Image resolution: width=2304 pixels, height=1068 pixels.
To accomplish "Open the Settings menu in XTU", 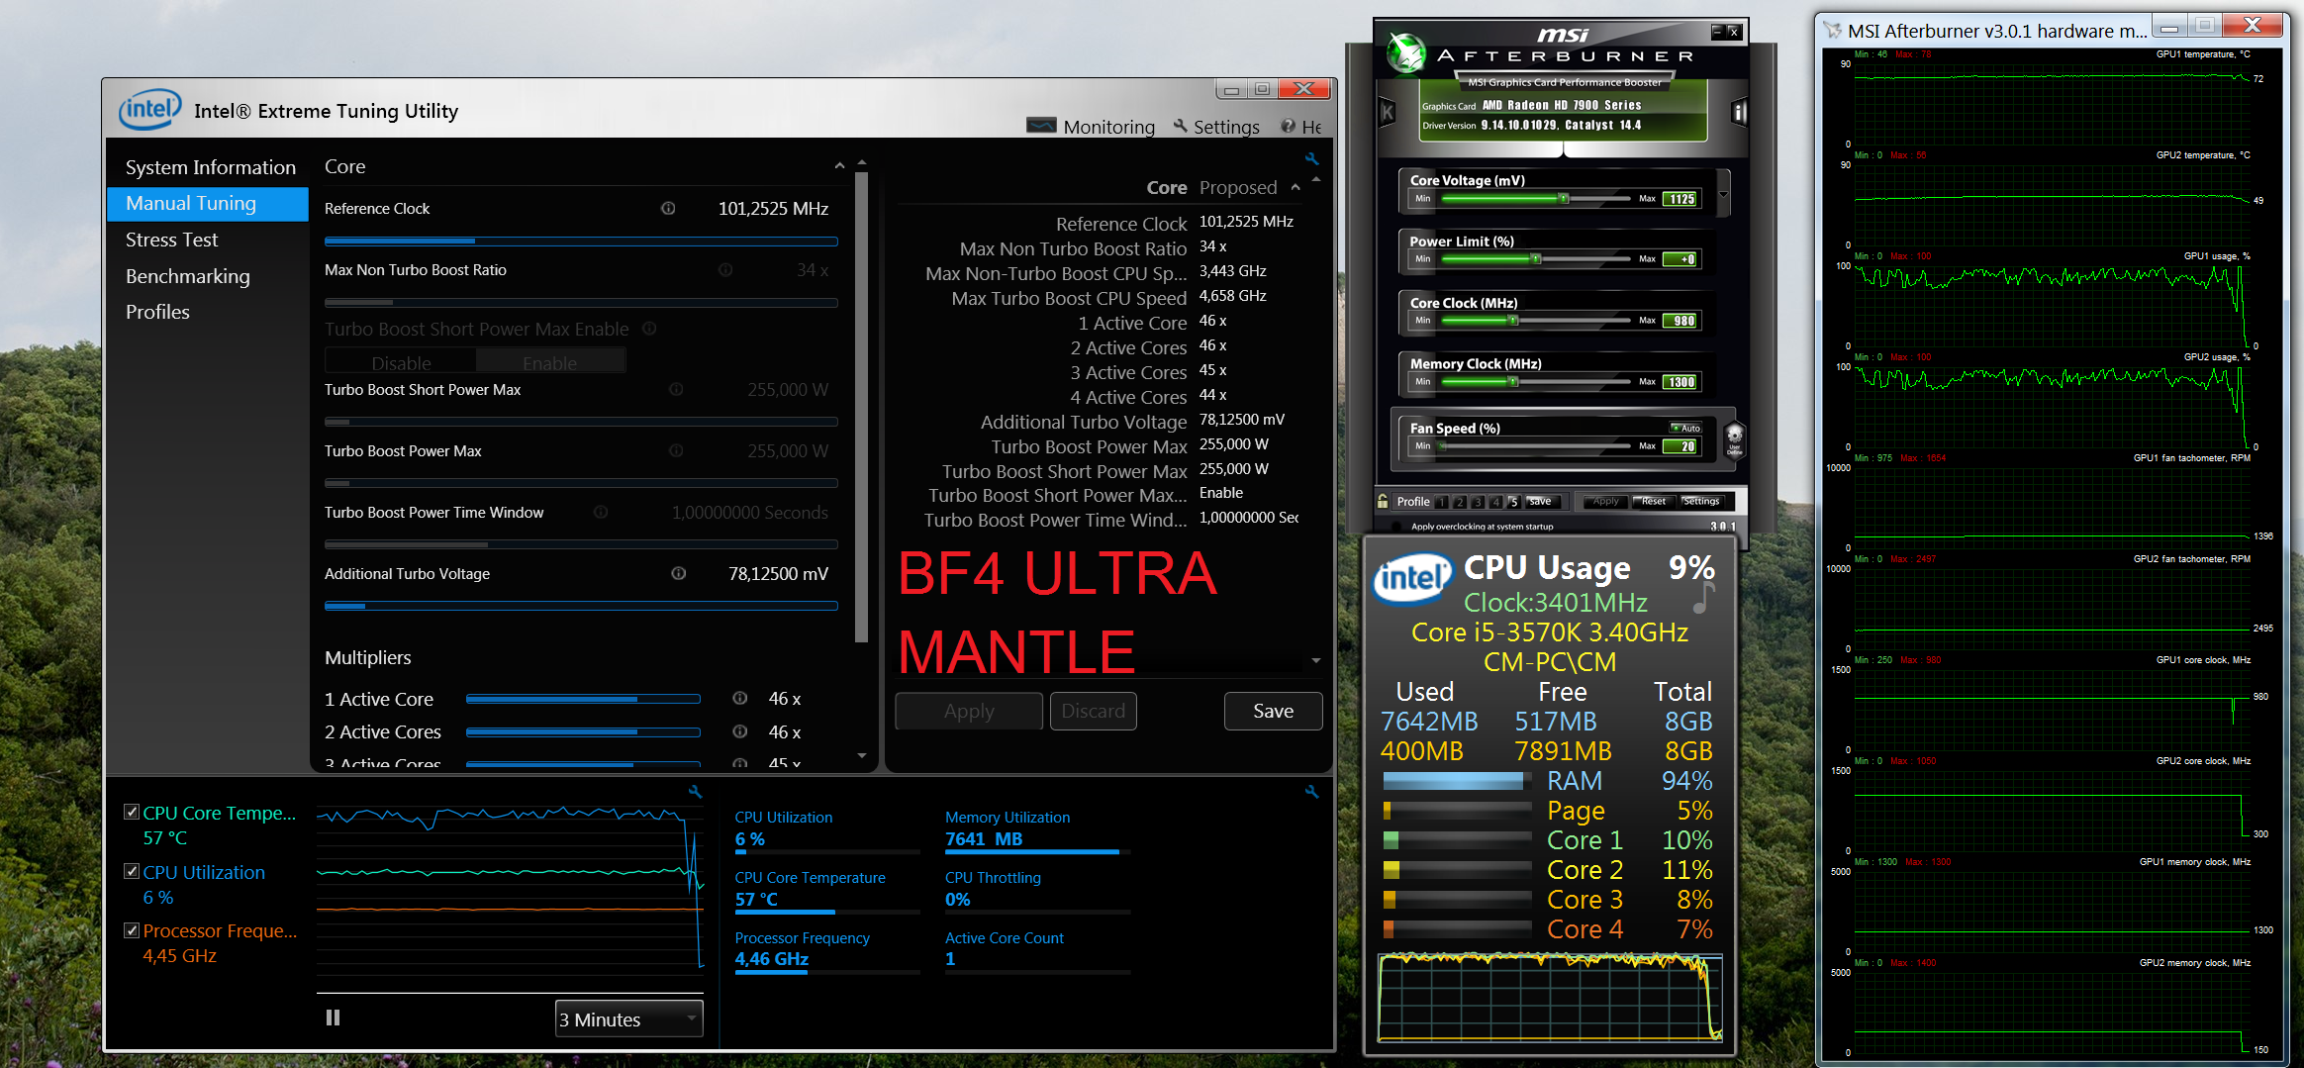I will click(1216, 127).
